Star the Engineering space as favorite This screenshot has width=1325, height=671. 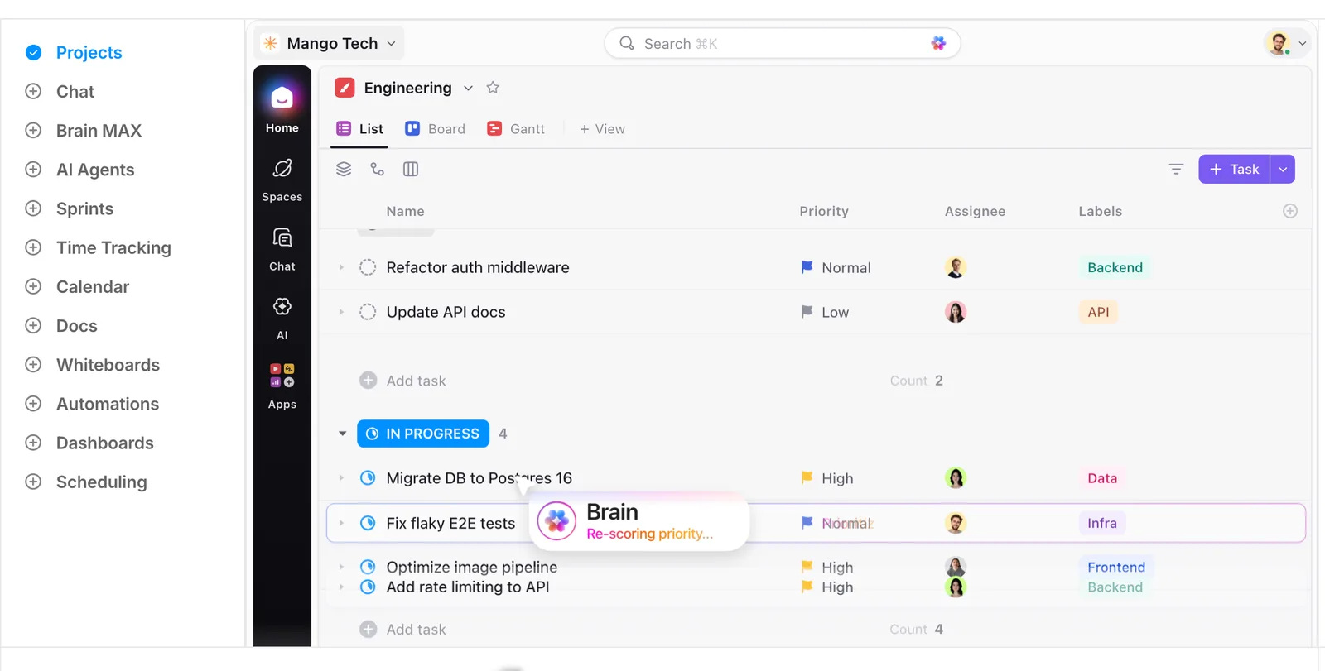click(493, 88)
